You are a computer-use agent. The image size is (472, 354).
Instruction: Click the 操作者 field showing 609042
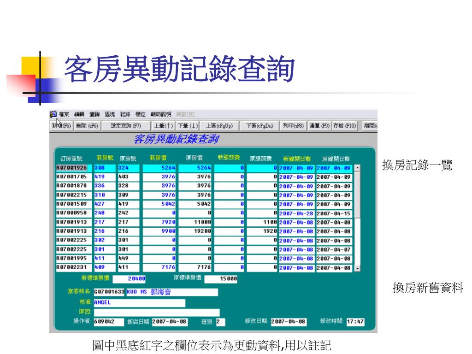pos(109,322)
